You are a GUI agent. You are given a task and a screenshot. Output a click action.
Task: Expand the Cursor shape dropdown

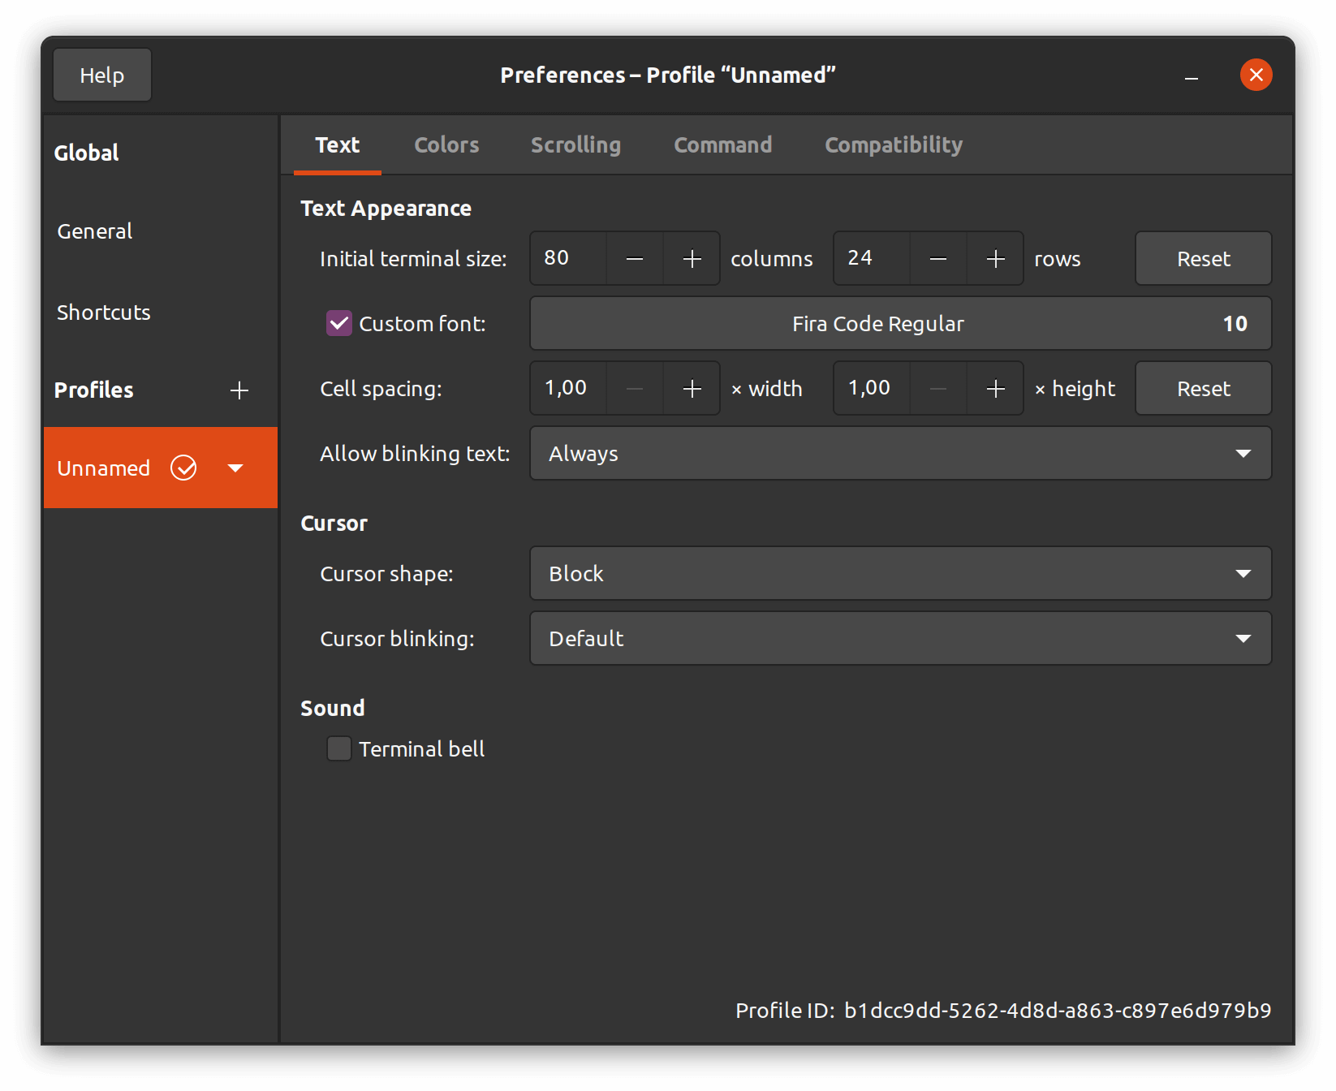tap(900, 573)
